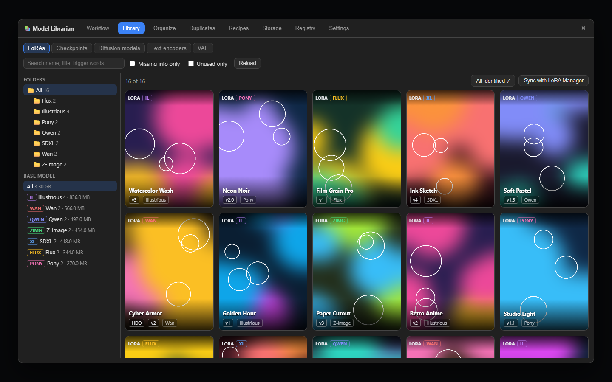Select the Pony 2 · 270.0 MB row

pos(70,264)
